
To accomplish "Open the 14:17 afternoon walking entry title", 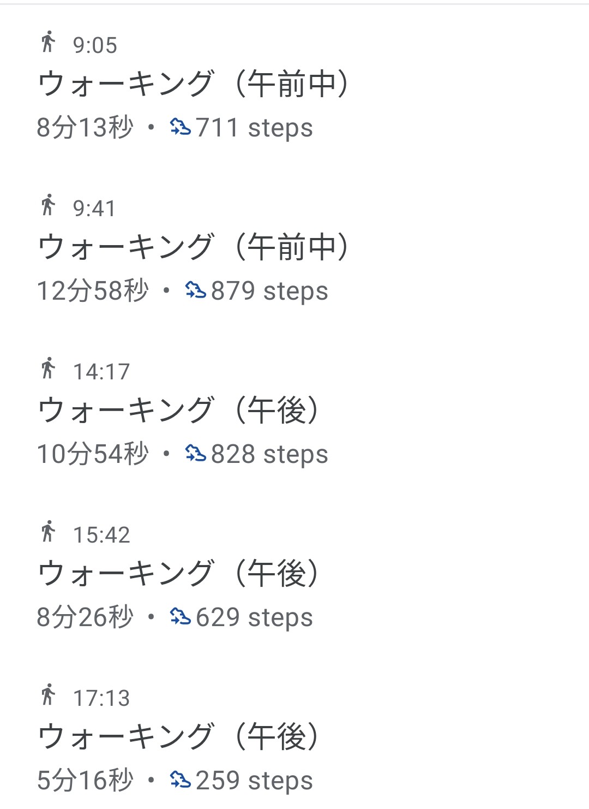I will click(x=178, y=411).
